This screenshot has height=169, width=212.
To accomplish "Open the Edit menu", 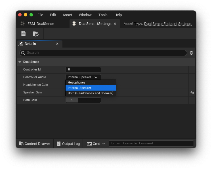I will click(x=53, y=15).
